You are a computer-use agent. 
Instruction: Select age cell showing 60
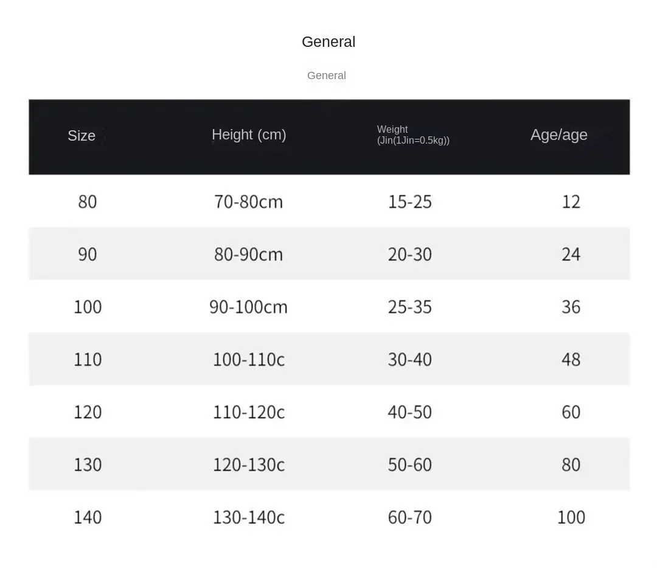pyautogui.click(x=571, y=412)
